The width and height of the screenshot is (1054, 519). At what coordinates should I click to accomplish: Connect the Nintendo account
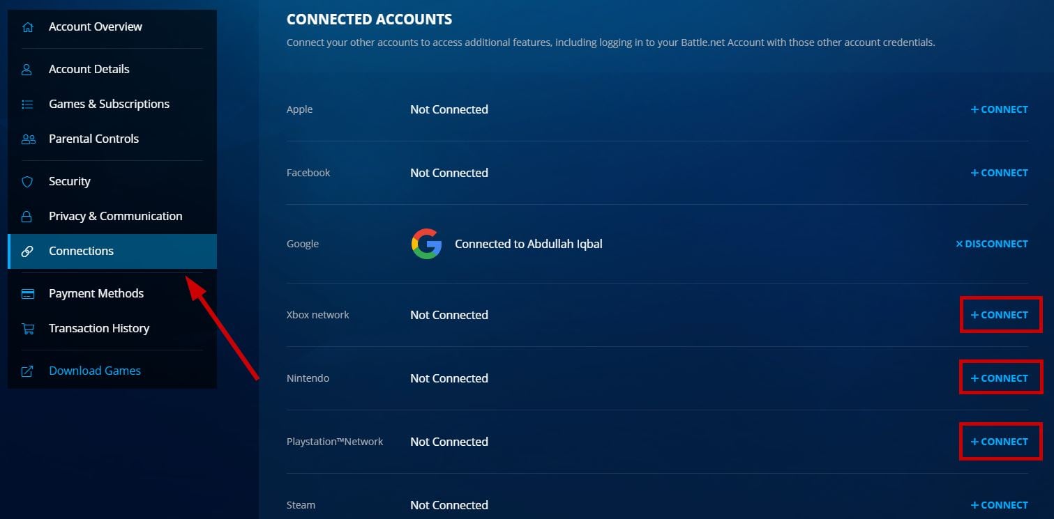pyautogui.click(x=1000, y=378)
